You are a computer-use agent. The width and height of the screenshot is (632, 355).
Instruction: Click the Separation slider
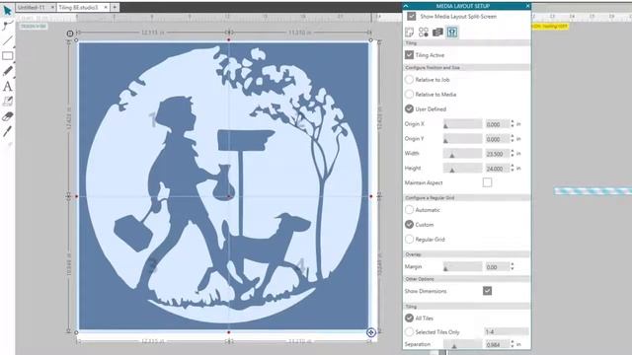coord(463,344)
